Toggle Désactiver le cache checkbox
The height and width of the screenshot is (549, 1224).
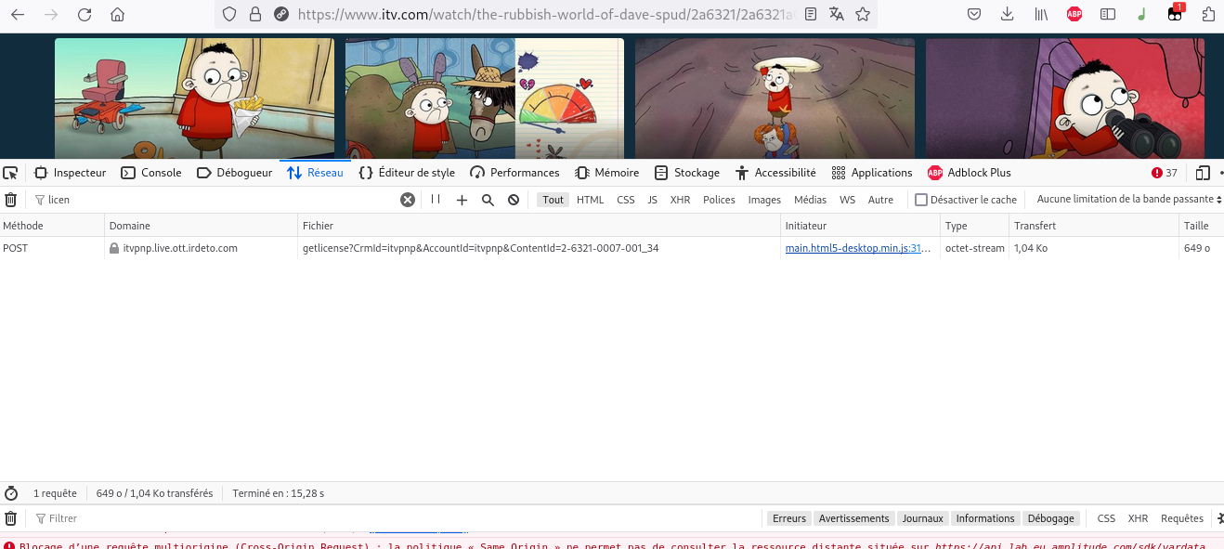[x=921, y=200]
